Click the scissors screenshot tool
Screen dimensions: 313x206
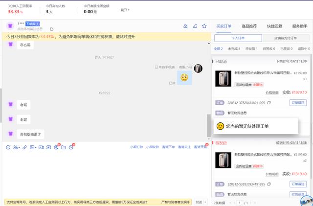[16, 147]
